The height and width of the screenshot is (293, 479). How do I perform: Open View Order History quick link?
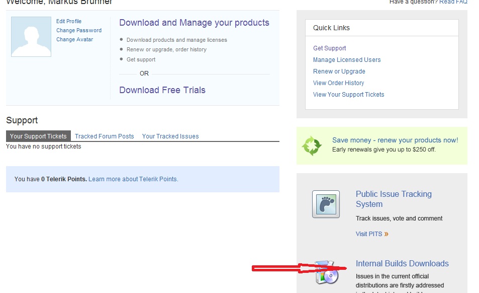(x=338, y=83)
